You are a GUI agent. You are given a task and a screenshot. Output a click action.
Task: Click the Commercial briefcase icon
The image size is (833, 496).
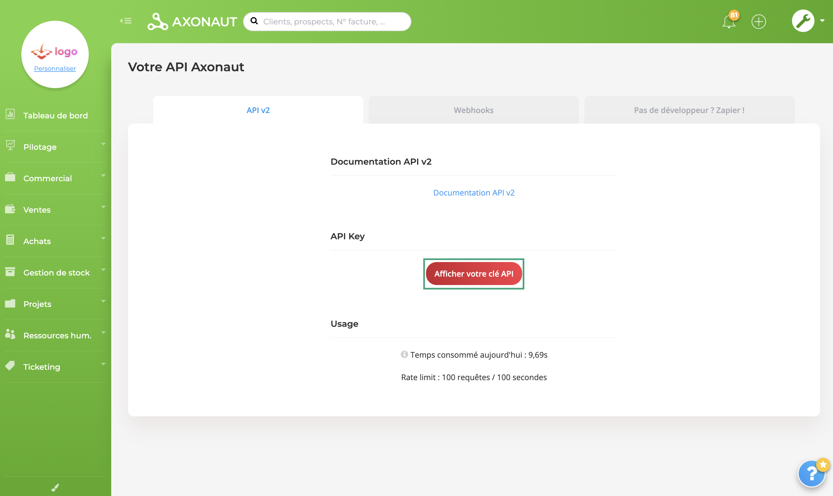(x=10, y=177)
